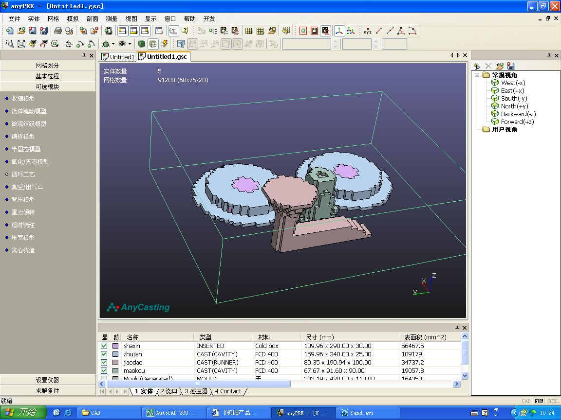Click shaxin purple color swatch

pyautogui.click(x=115, y=346)
